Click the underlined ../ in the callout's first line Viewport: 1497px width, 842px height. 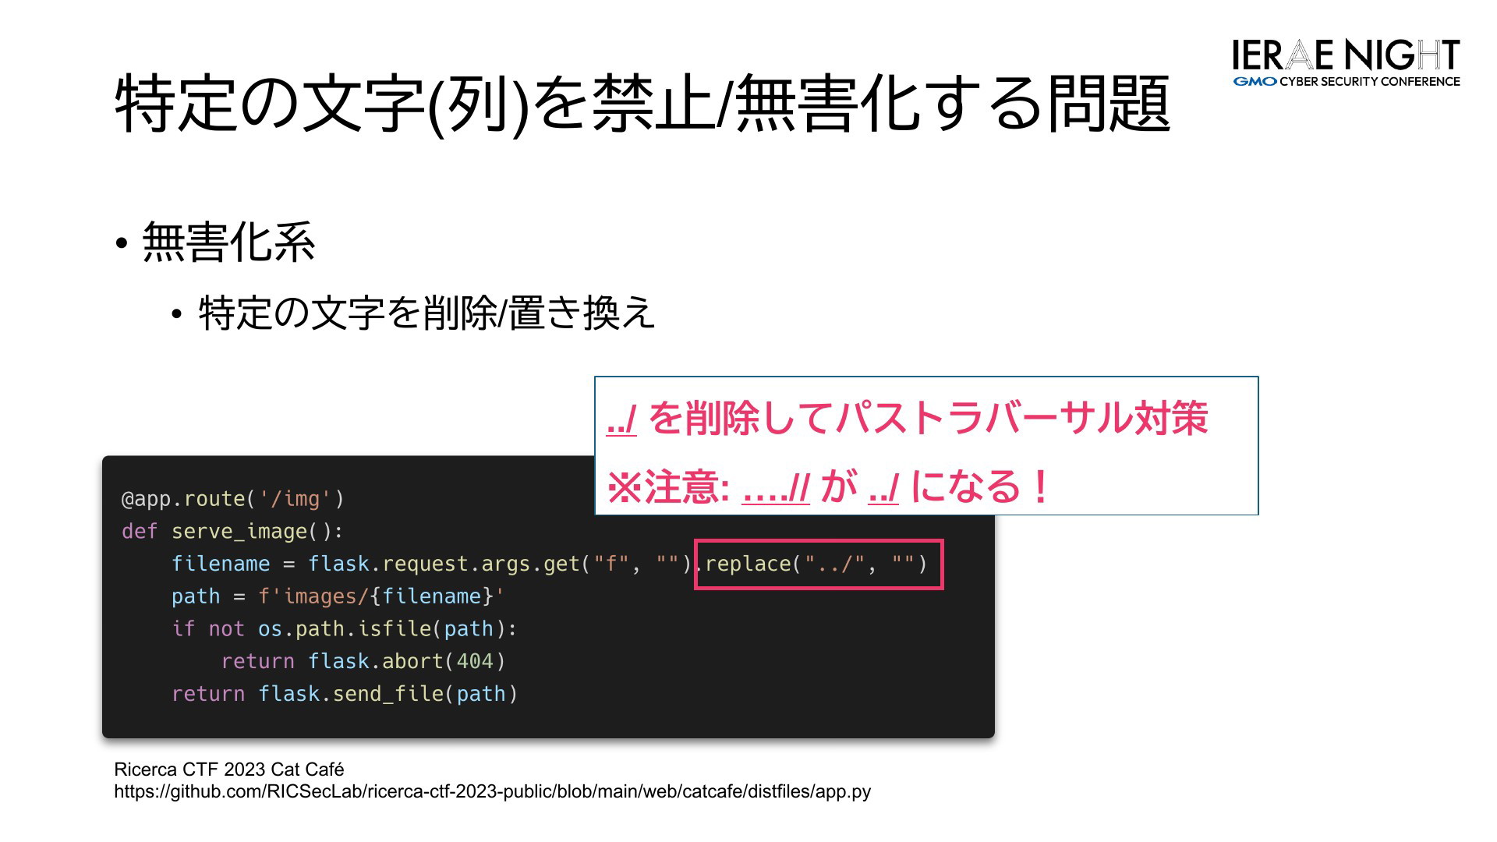[621, 419]
